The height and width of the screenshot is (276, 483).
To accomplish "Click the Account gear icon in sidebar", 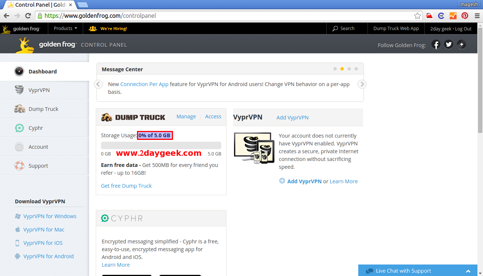I will (x=19, y=147).
